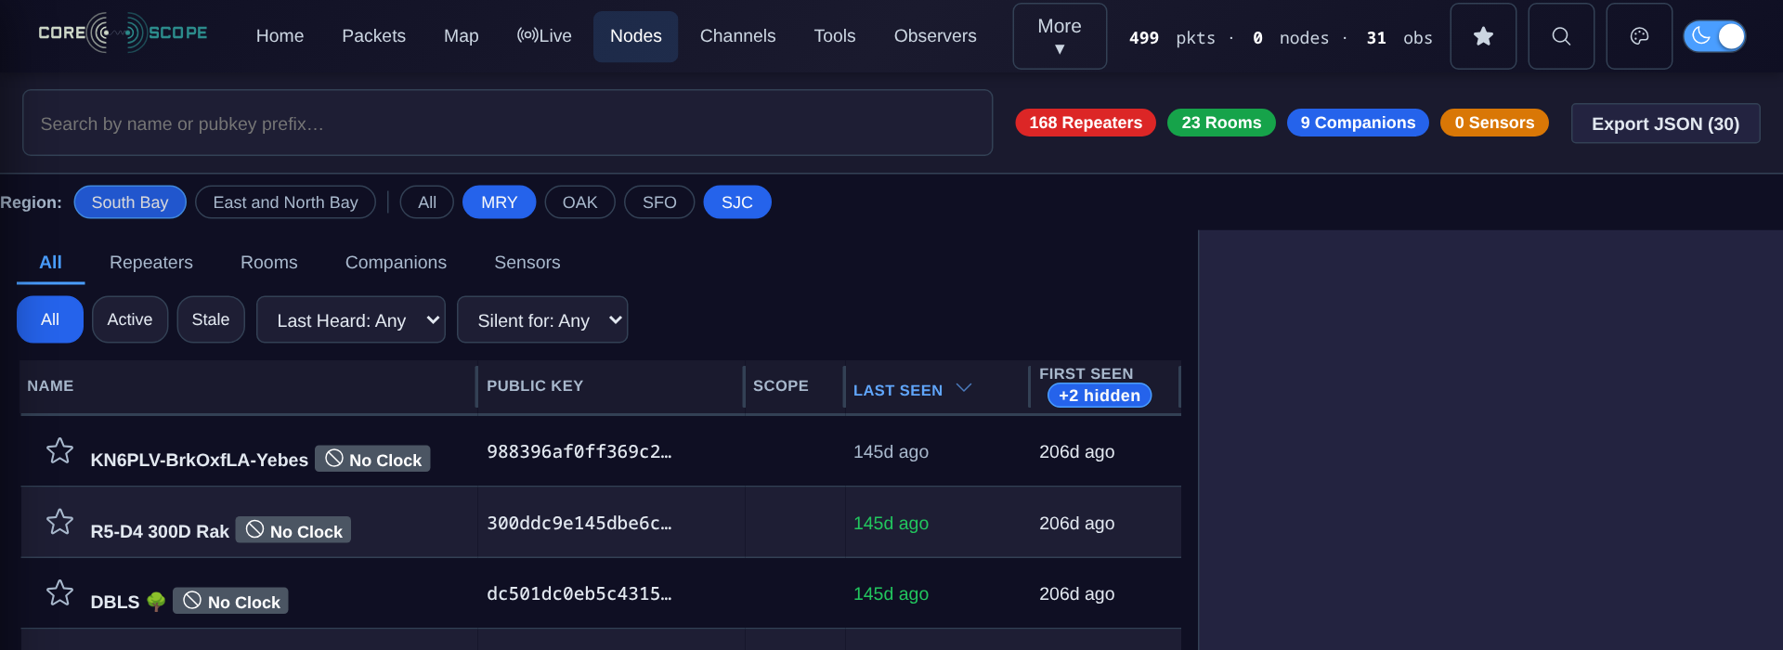Open the search magnifier icon
Screen dimensions: 1783x650
1561,36
